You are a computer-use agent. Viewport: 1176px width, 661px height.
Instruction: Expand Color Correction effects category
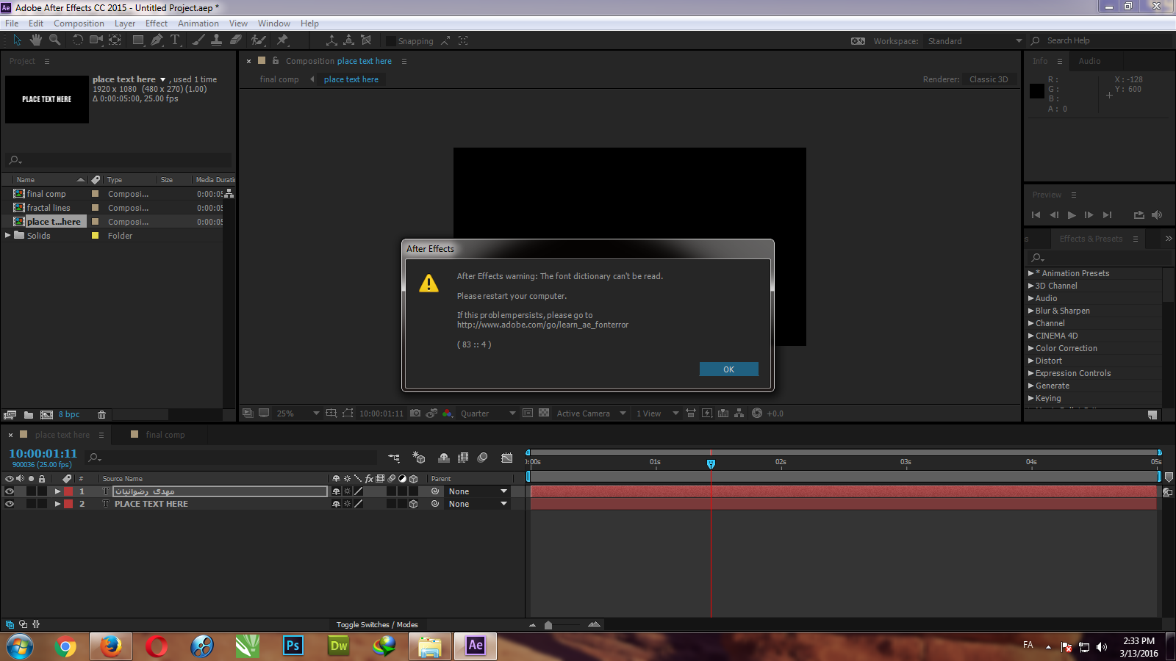tap(1030, 348)
